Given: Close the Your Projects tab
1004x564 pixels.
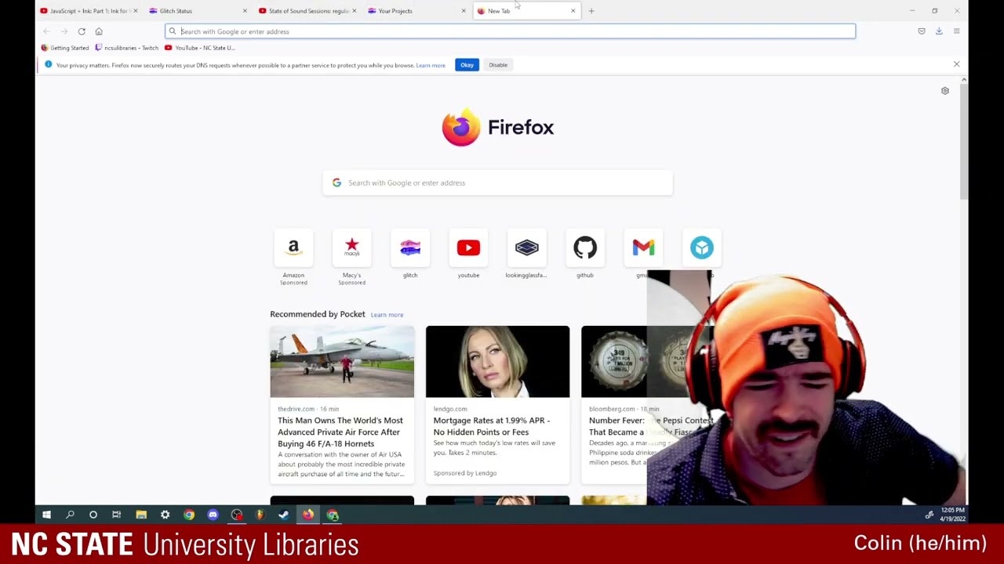Looking at the screenshot, I should tap(464, 11).
